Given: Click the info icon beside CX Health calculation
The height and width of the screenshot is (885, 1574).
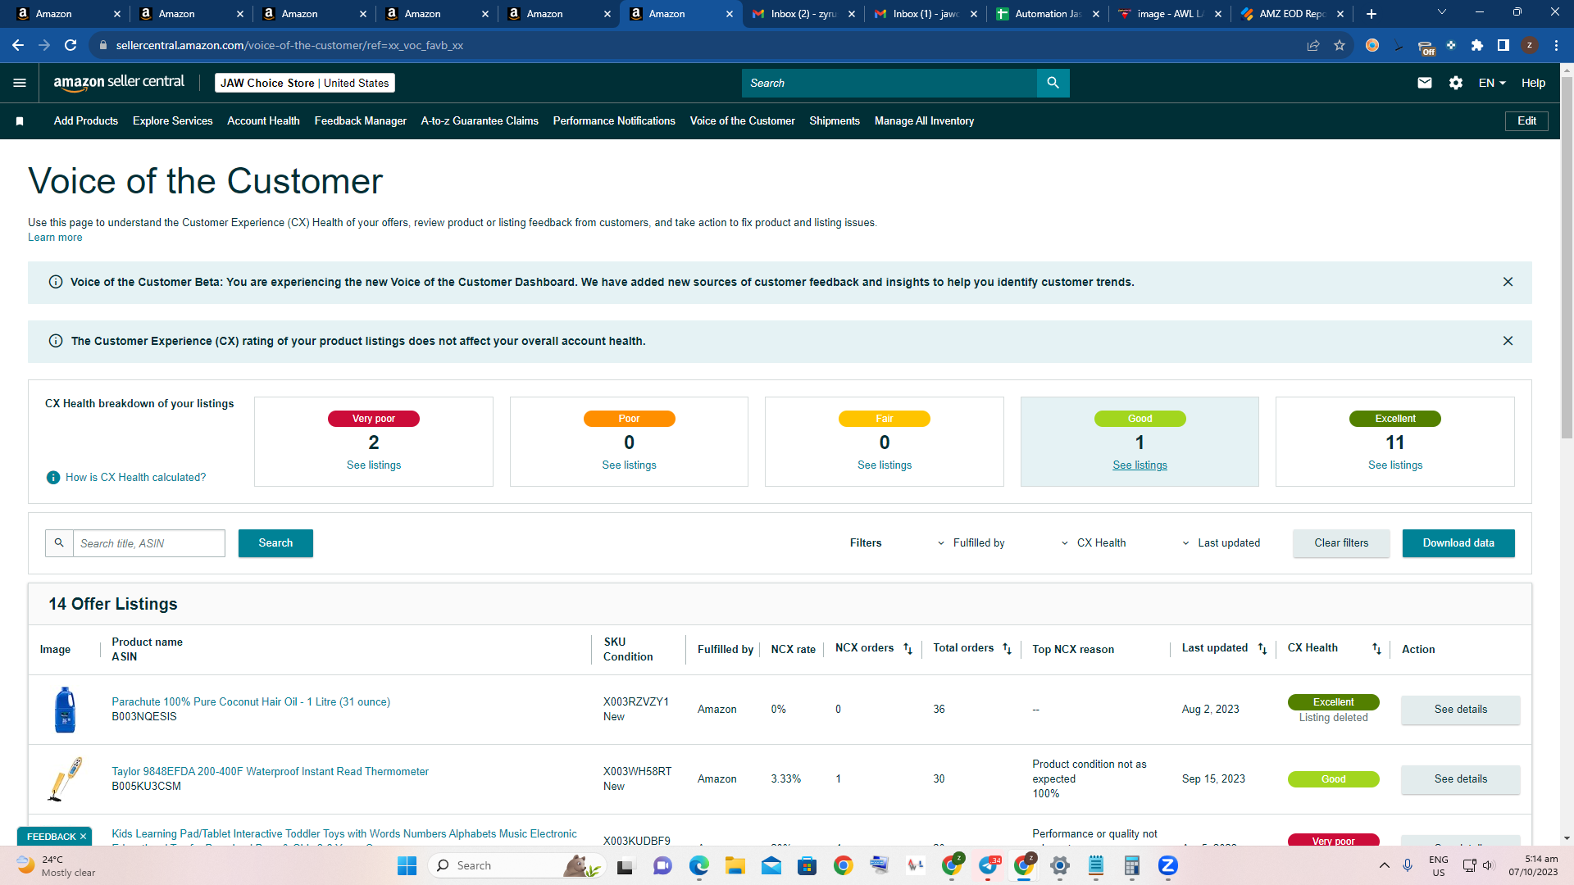Looking at the screenshot, I should point(53,478).
